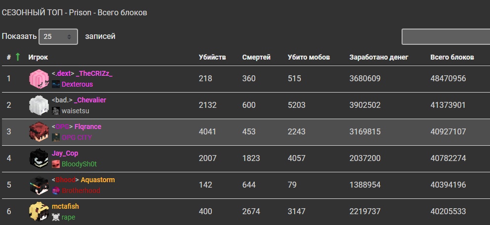This screenshot has width=490, height=225.
Task: Sort table by Всего блоков column
Action: click(x=452, y=57)
